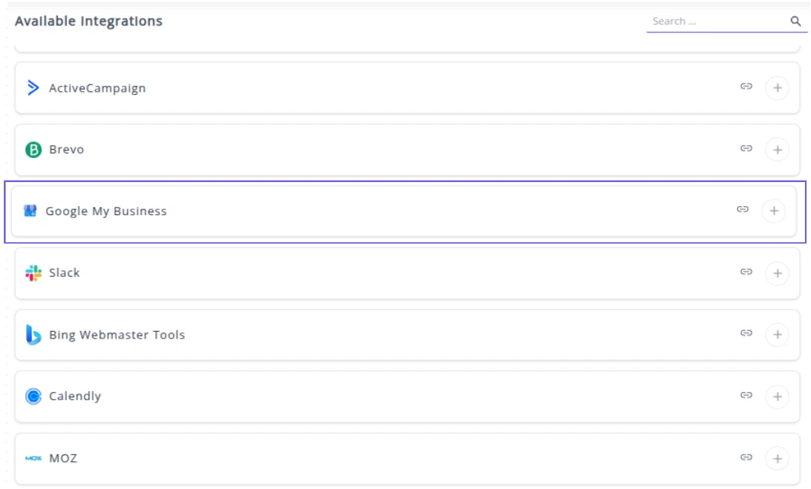Add the Brevo integration with plus button

click(x=777, y=150)
